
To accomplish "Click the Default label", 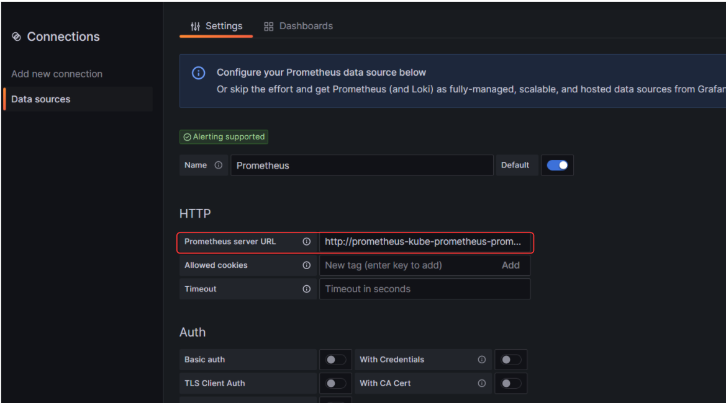I will point(515,165).
